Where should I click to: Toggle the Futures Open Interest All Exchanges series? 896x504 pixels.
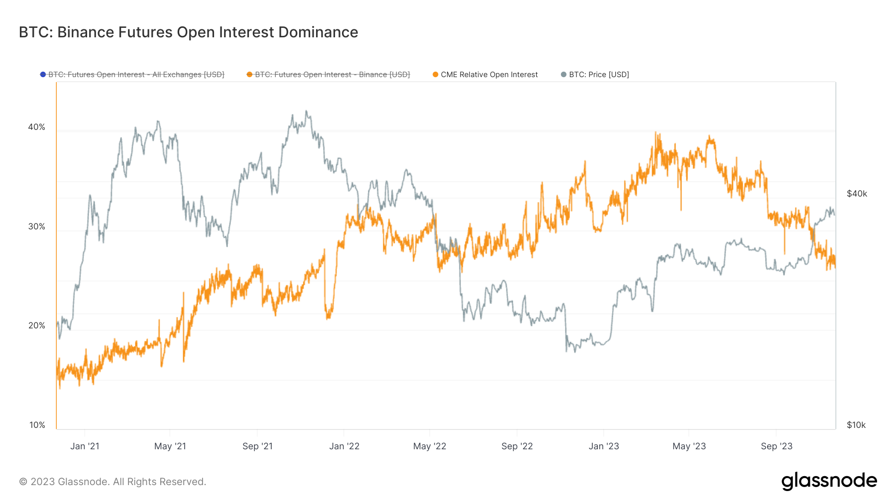click(x=136, y=75)
